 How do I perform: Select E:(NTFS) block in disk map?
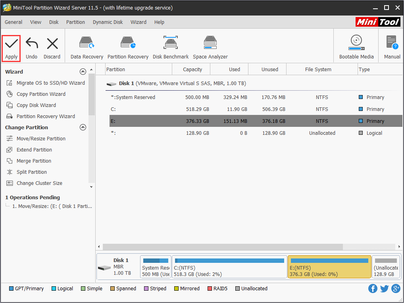[329, 267]
